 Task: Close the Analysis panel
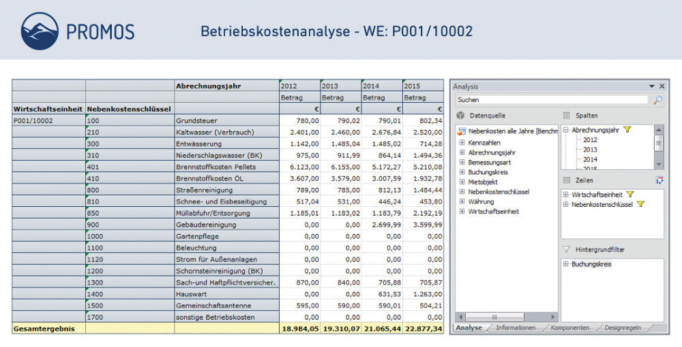tap(662, 86)
